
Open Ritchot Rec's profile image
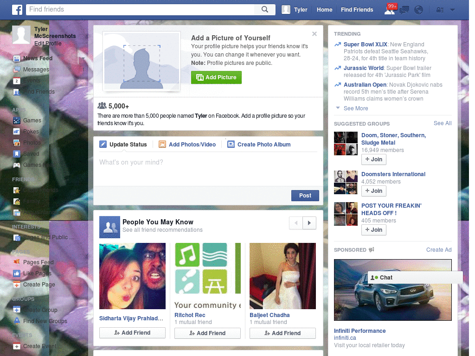tap(207, 276)
